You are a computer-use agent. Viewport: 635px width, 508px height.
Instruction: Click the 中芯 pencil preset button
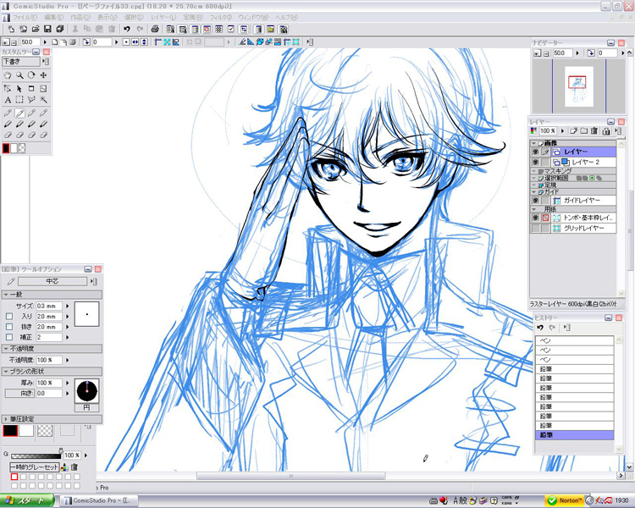tap(52, 281)
